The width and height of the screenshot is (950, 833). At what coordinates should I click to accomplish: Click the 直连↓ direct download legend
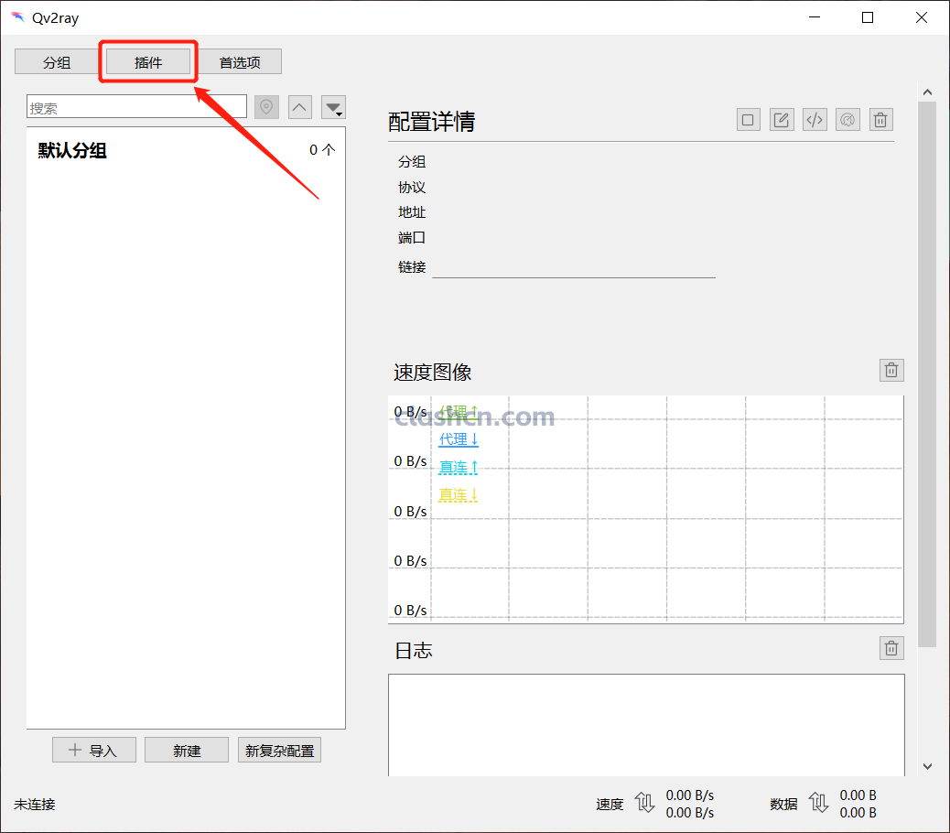459,495
